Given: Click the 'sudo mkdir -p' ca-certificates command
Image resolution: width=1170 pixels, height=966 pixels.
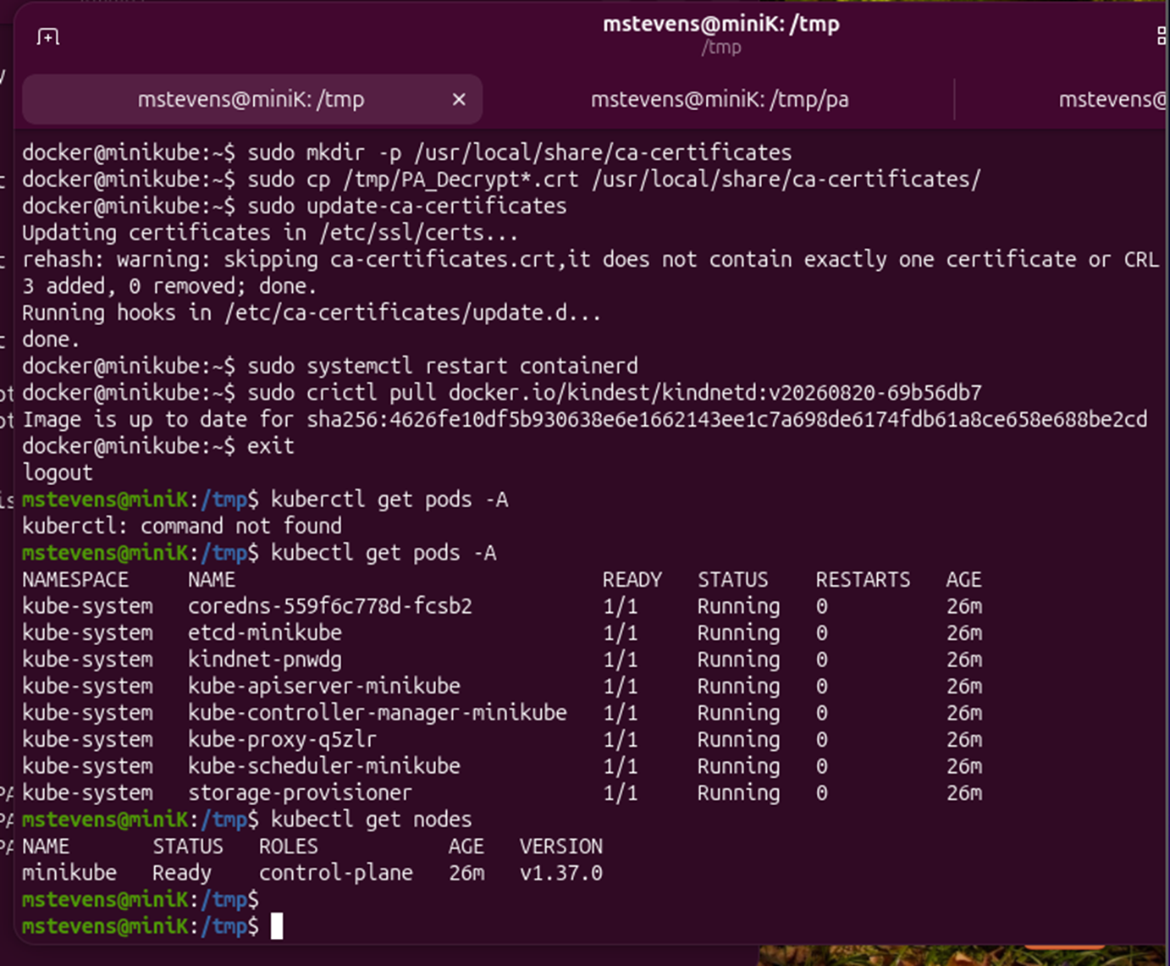Looking at the screenshot, I should click(x=520, y=152).
